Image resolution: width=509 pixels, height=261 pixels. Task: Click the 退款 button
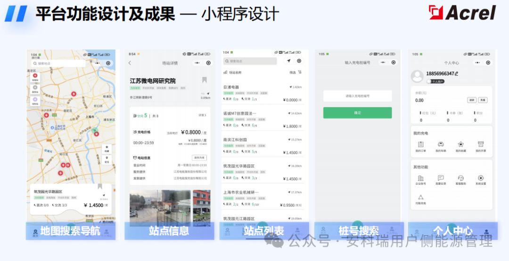pyautogui.click(x=472, y=100)
